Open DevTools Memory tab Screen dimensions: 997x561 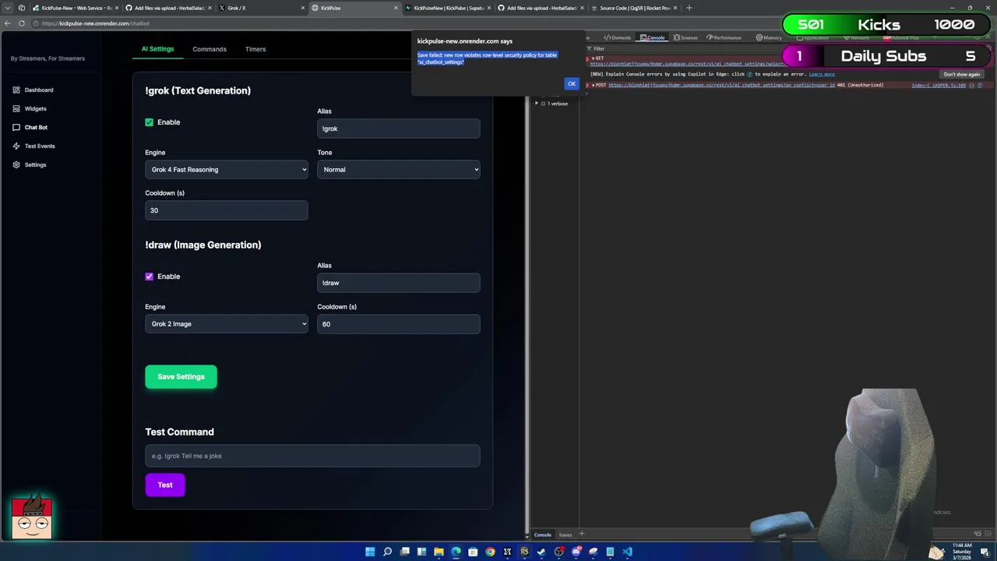[769, 37]
